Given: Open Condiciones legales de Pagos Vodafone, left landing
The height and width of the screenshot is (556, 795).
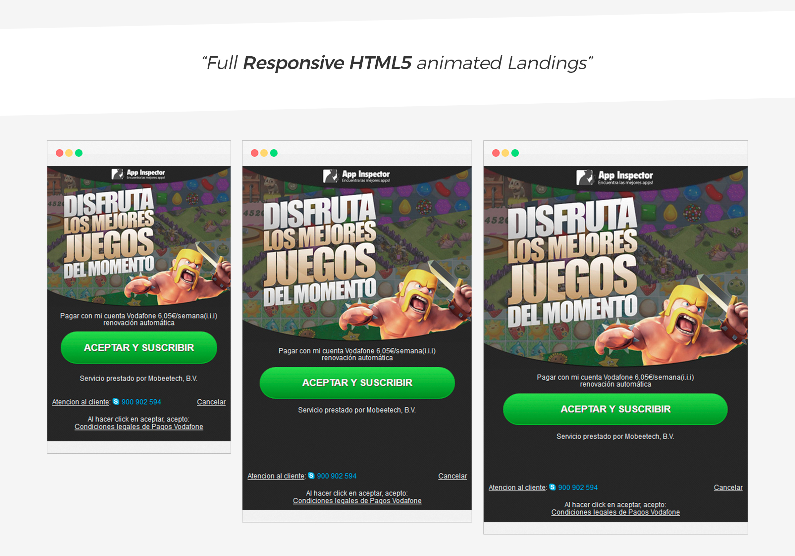Looking at the screenshot, I should point(139,427).
